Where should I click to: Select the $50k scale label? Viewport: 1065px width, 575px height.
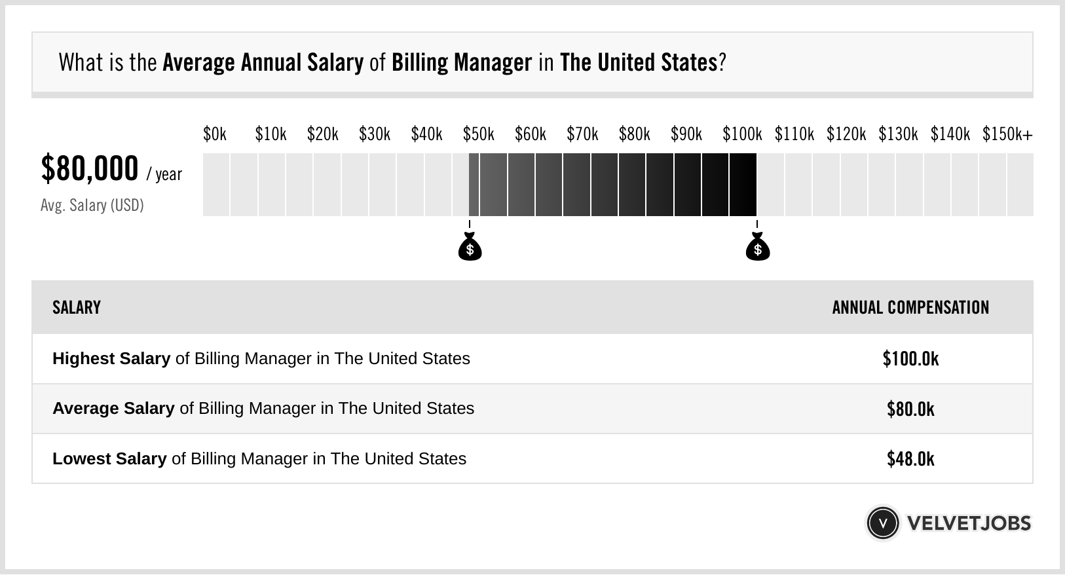pos(479,134)
